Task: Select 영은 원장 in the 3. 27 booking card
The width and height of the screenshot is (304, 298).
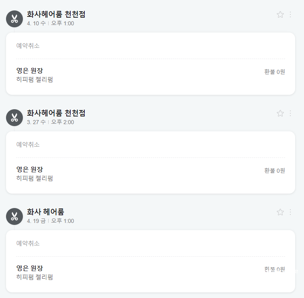Action: pyautogui.click(x=29, y=169)
